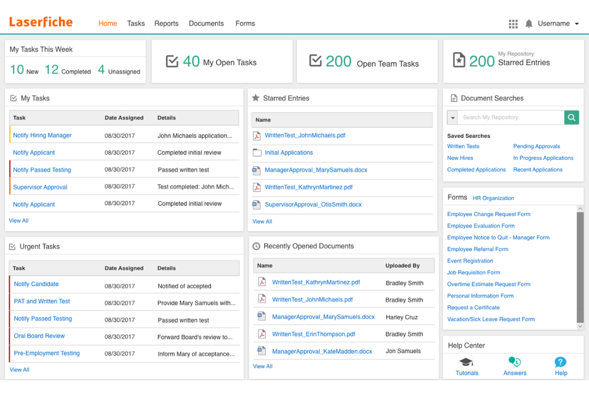Click PDF icon beside WrittenTest_KathrynMartinez.pdf in Recently Opened

click(262, 282)
